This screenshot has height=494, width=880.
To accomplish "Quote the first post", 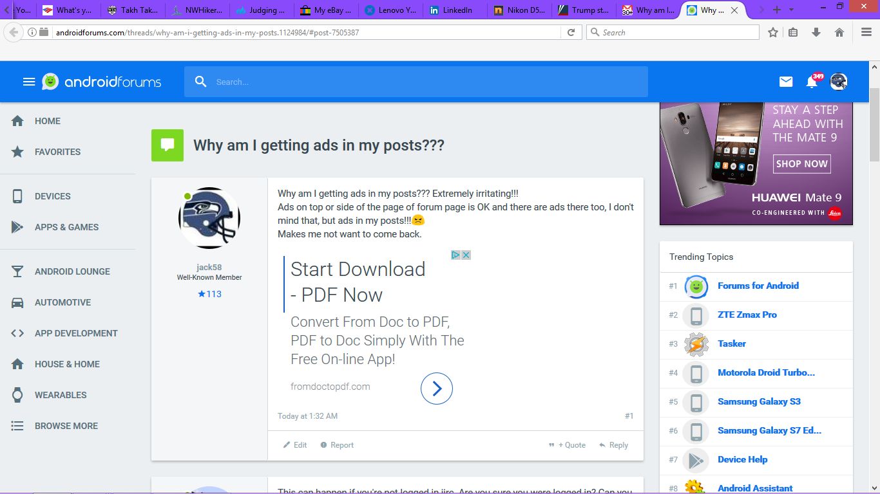I will point(567,445).
